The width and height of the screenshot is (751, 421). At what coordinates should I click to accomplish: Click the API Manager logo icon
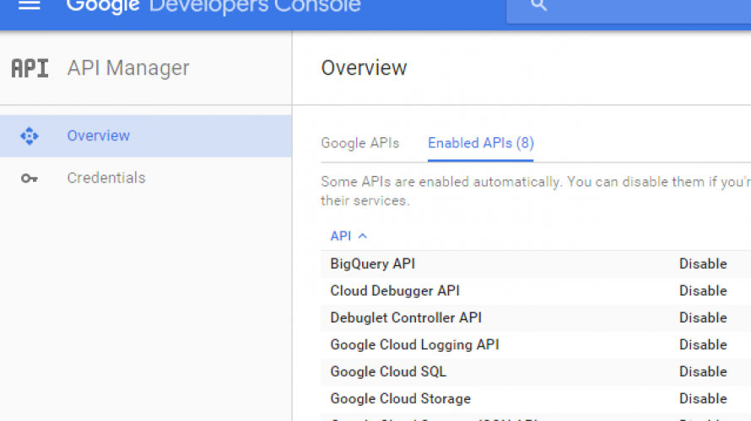click(x=30, y=68)
